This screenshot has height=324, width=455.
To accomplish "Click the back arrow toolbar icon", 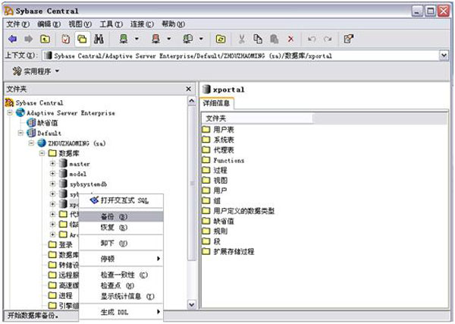I will (12, 39).
